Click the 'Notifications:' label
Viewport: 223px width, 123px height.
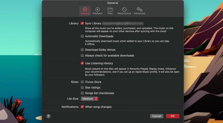(70, 107)
